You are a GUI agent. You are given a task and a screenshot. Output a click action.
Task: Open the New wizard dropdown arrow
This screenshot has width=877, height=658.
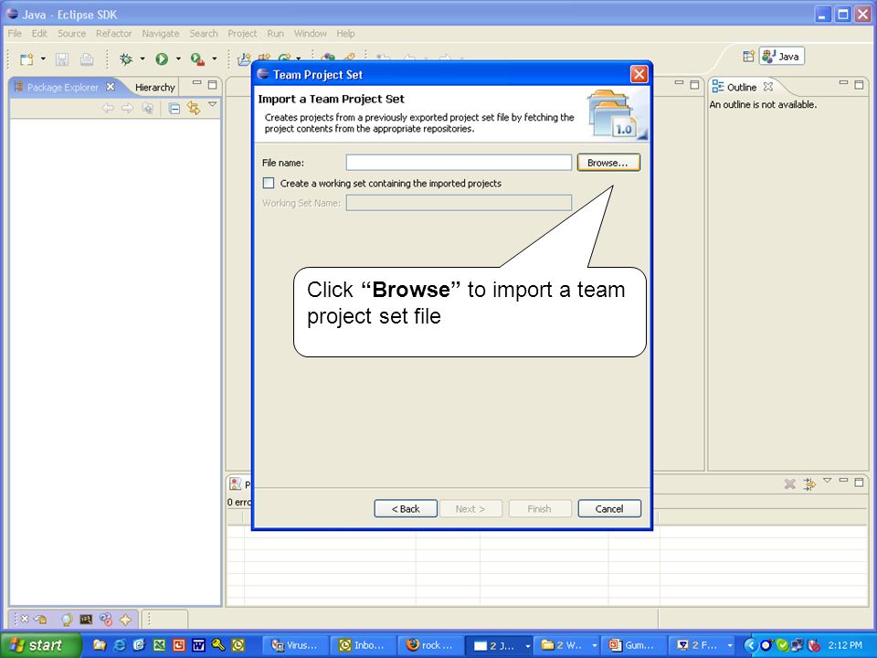(x=43, y=58)
